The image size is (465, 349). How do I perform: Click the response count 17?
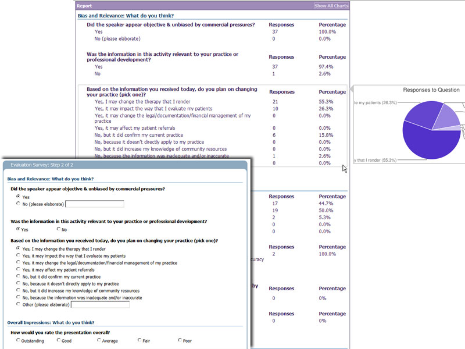[275, 203]
